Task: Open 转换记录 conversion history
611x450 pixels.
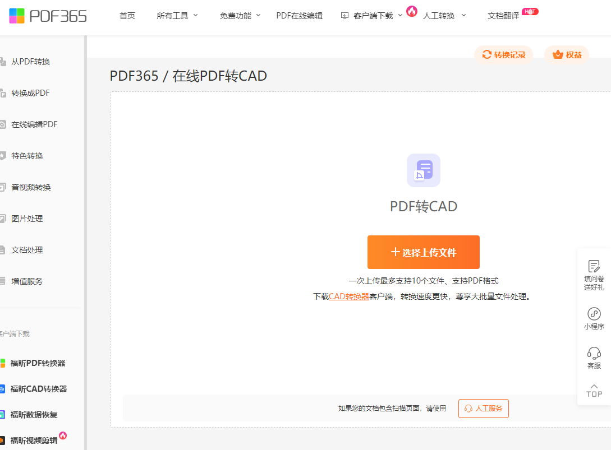Action: [503, 55]
